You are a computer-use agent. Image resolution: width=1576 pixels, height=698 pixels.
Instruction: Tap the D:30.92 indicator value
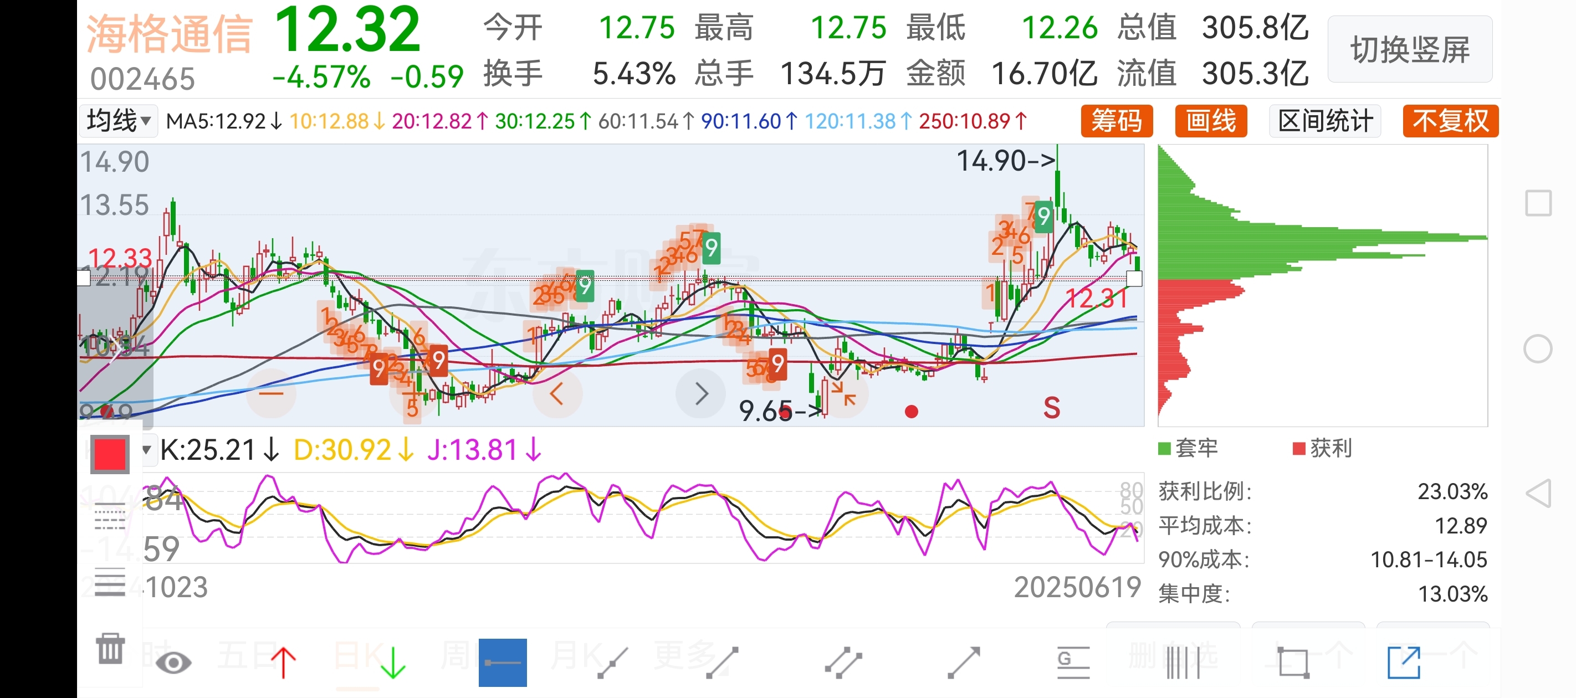click(x=354, y=450)
